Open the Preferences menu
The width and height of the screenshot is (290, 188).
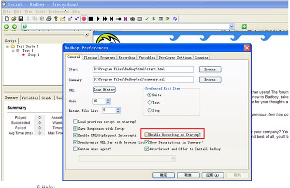click(58, 12)
